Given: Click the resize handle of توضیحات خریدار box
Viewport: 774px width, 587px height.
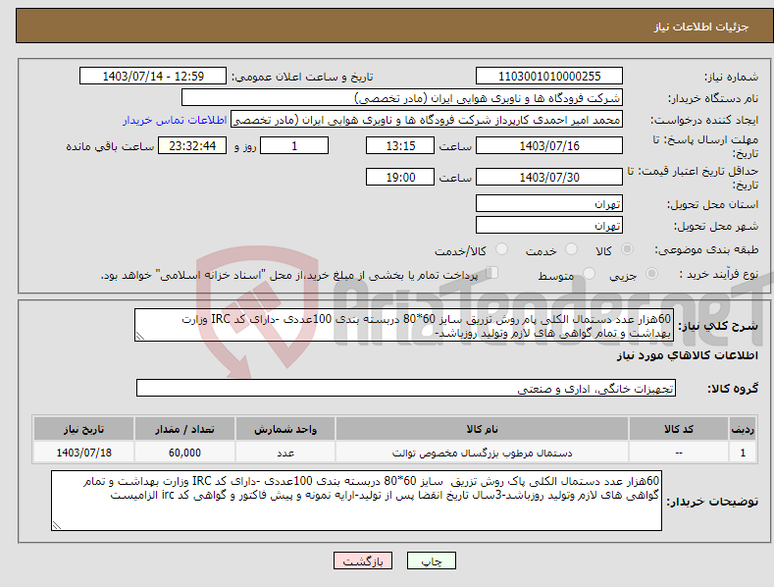Looking at the screenshot, I should pyautogui.click(x=57, y=525).
